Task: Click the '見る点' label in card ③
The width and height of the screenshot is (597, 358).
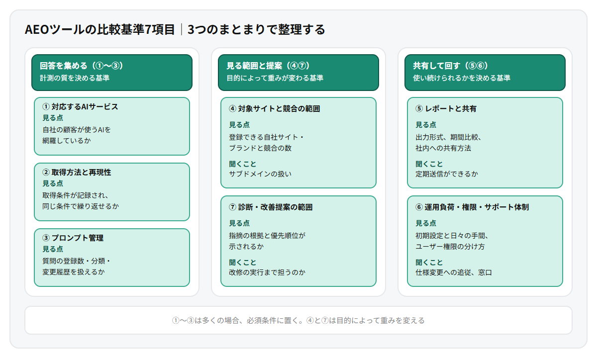Action: point(53,249)
